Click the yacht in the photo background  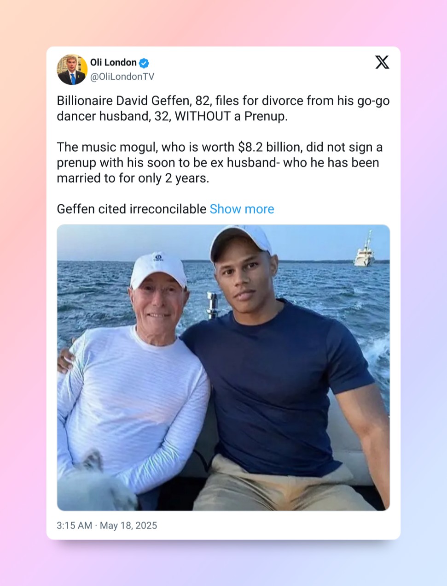pos(364,252)
